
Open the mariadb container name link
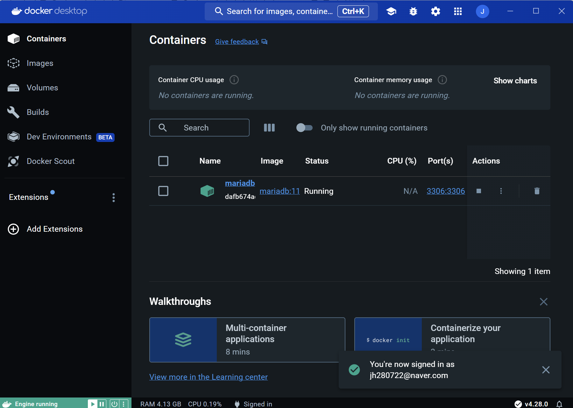pos(240,183)
